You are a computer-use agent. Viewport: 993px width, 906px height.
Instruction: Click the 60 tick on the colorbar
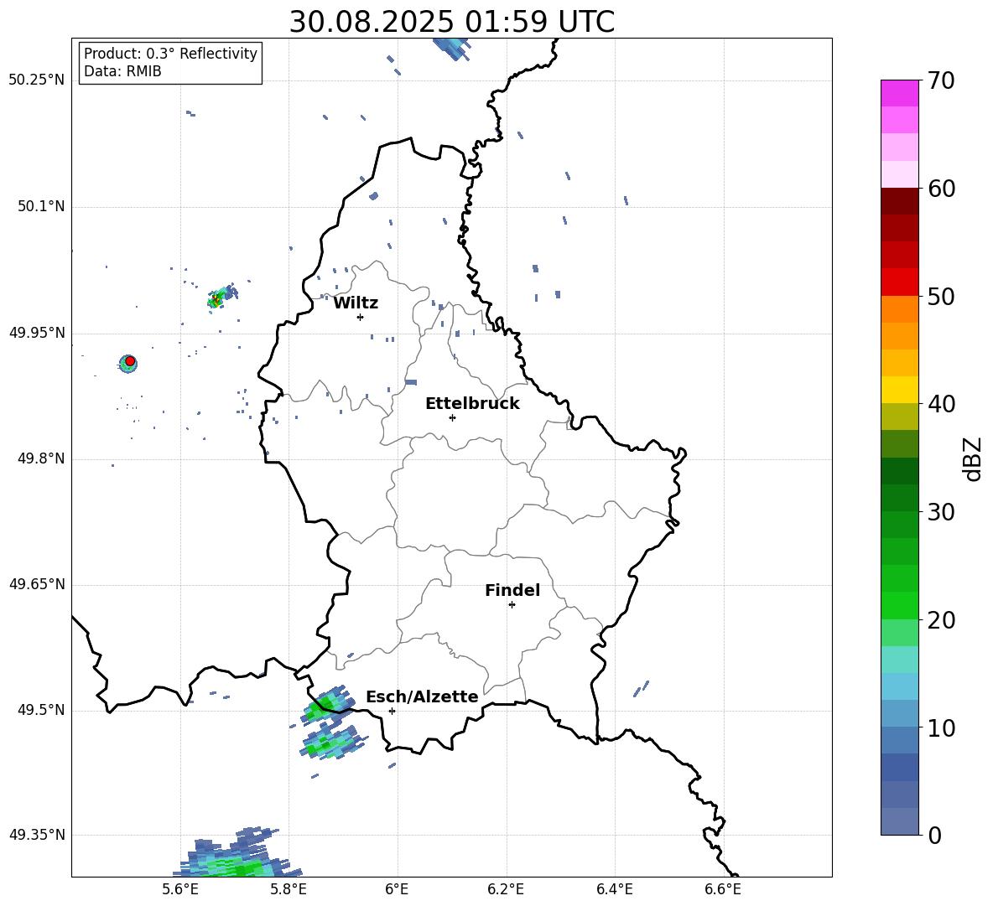941,189
